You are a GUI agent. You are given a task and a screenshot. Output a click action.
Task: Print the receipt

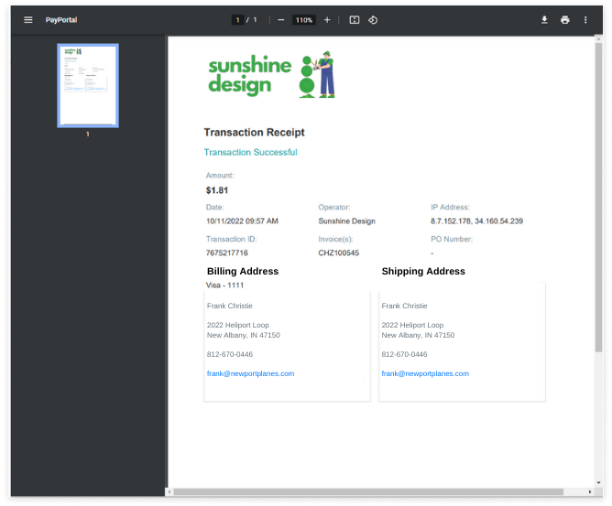point(564,20)
